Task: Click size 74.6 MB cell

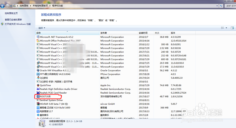Action: click(164, 85)
